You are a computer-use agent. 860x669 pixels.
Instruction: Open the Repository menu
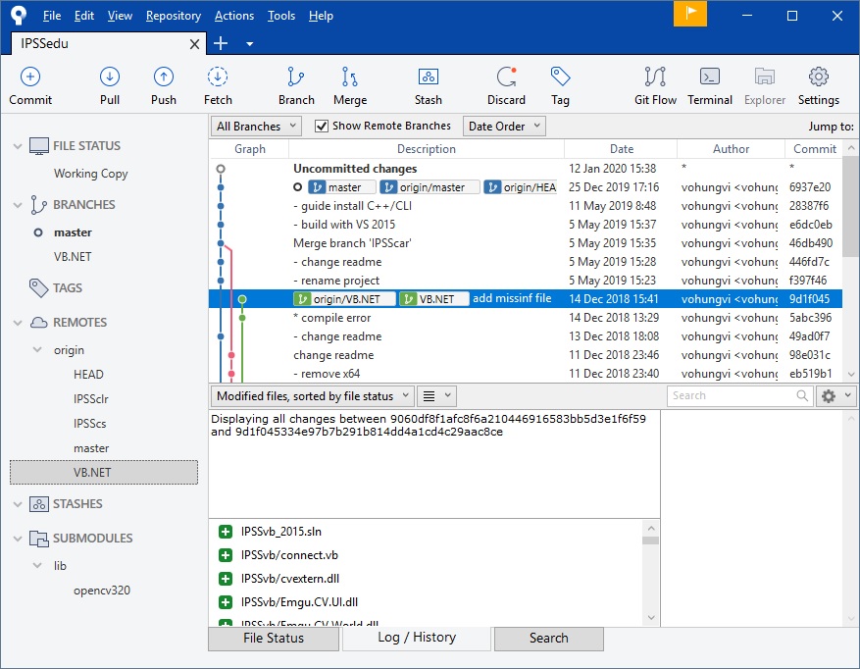(174, 16)
